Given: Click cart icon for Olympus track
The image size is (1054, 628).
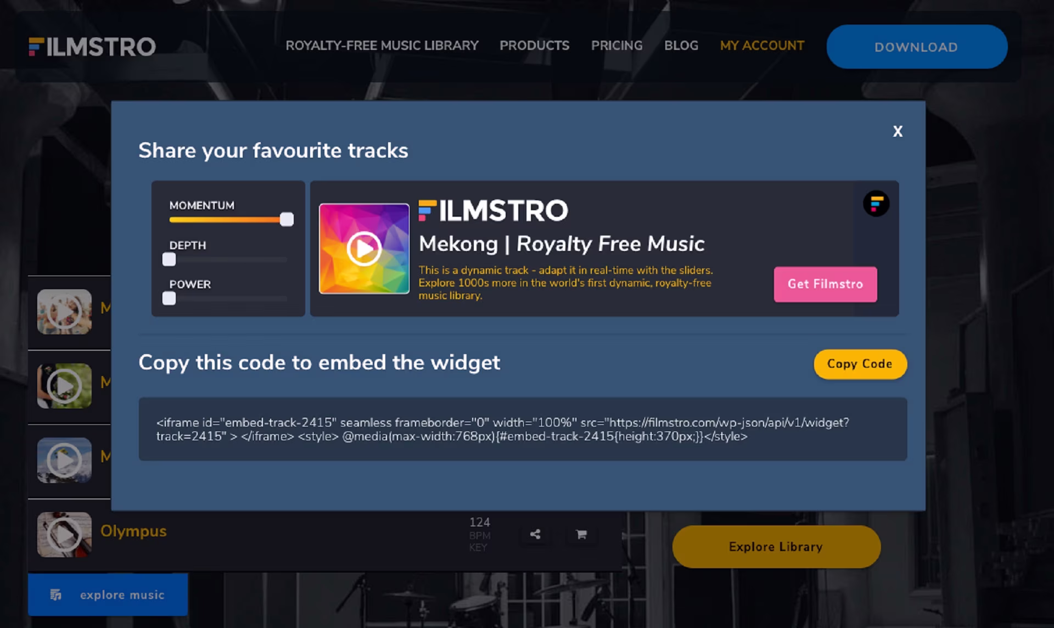Looking at the screenshot, I should (x=581, y=534).
